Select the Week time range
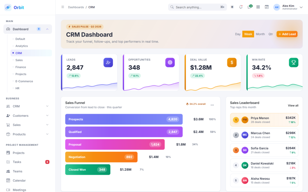 click(x=248, y=34)
